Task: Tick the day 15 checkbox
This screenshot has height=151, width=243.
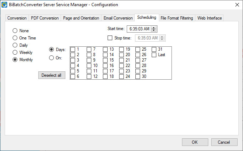Action: click(x=105, y=60)
